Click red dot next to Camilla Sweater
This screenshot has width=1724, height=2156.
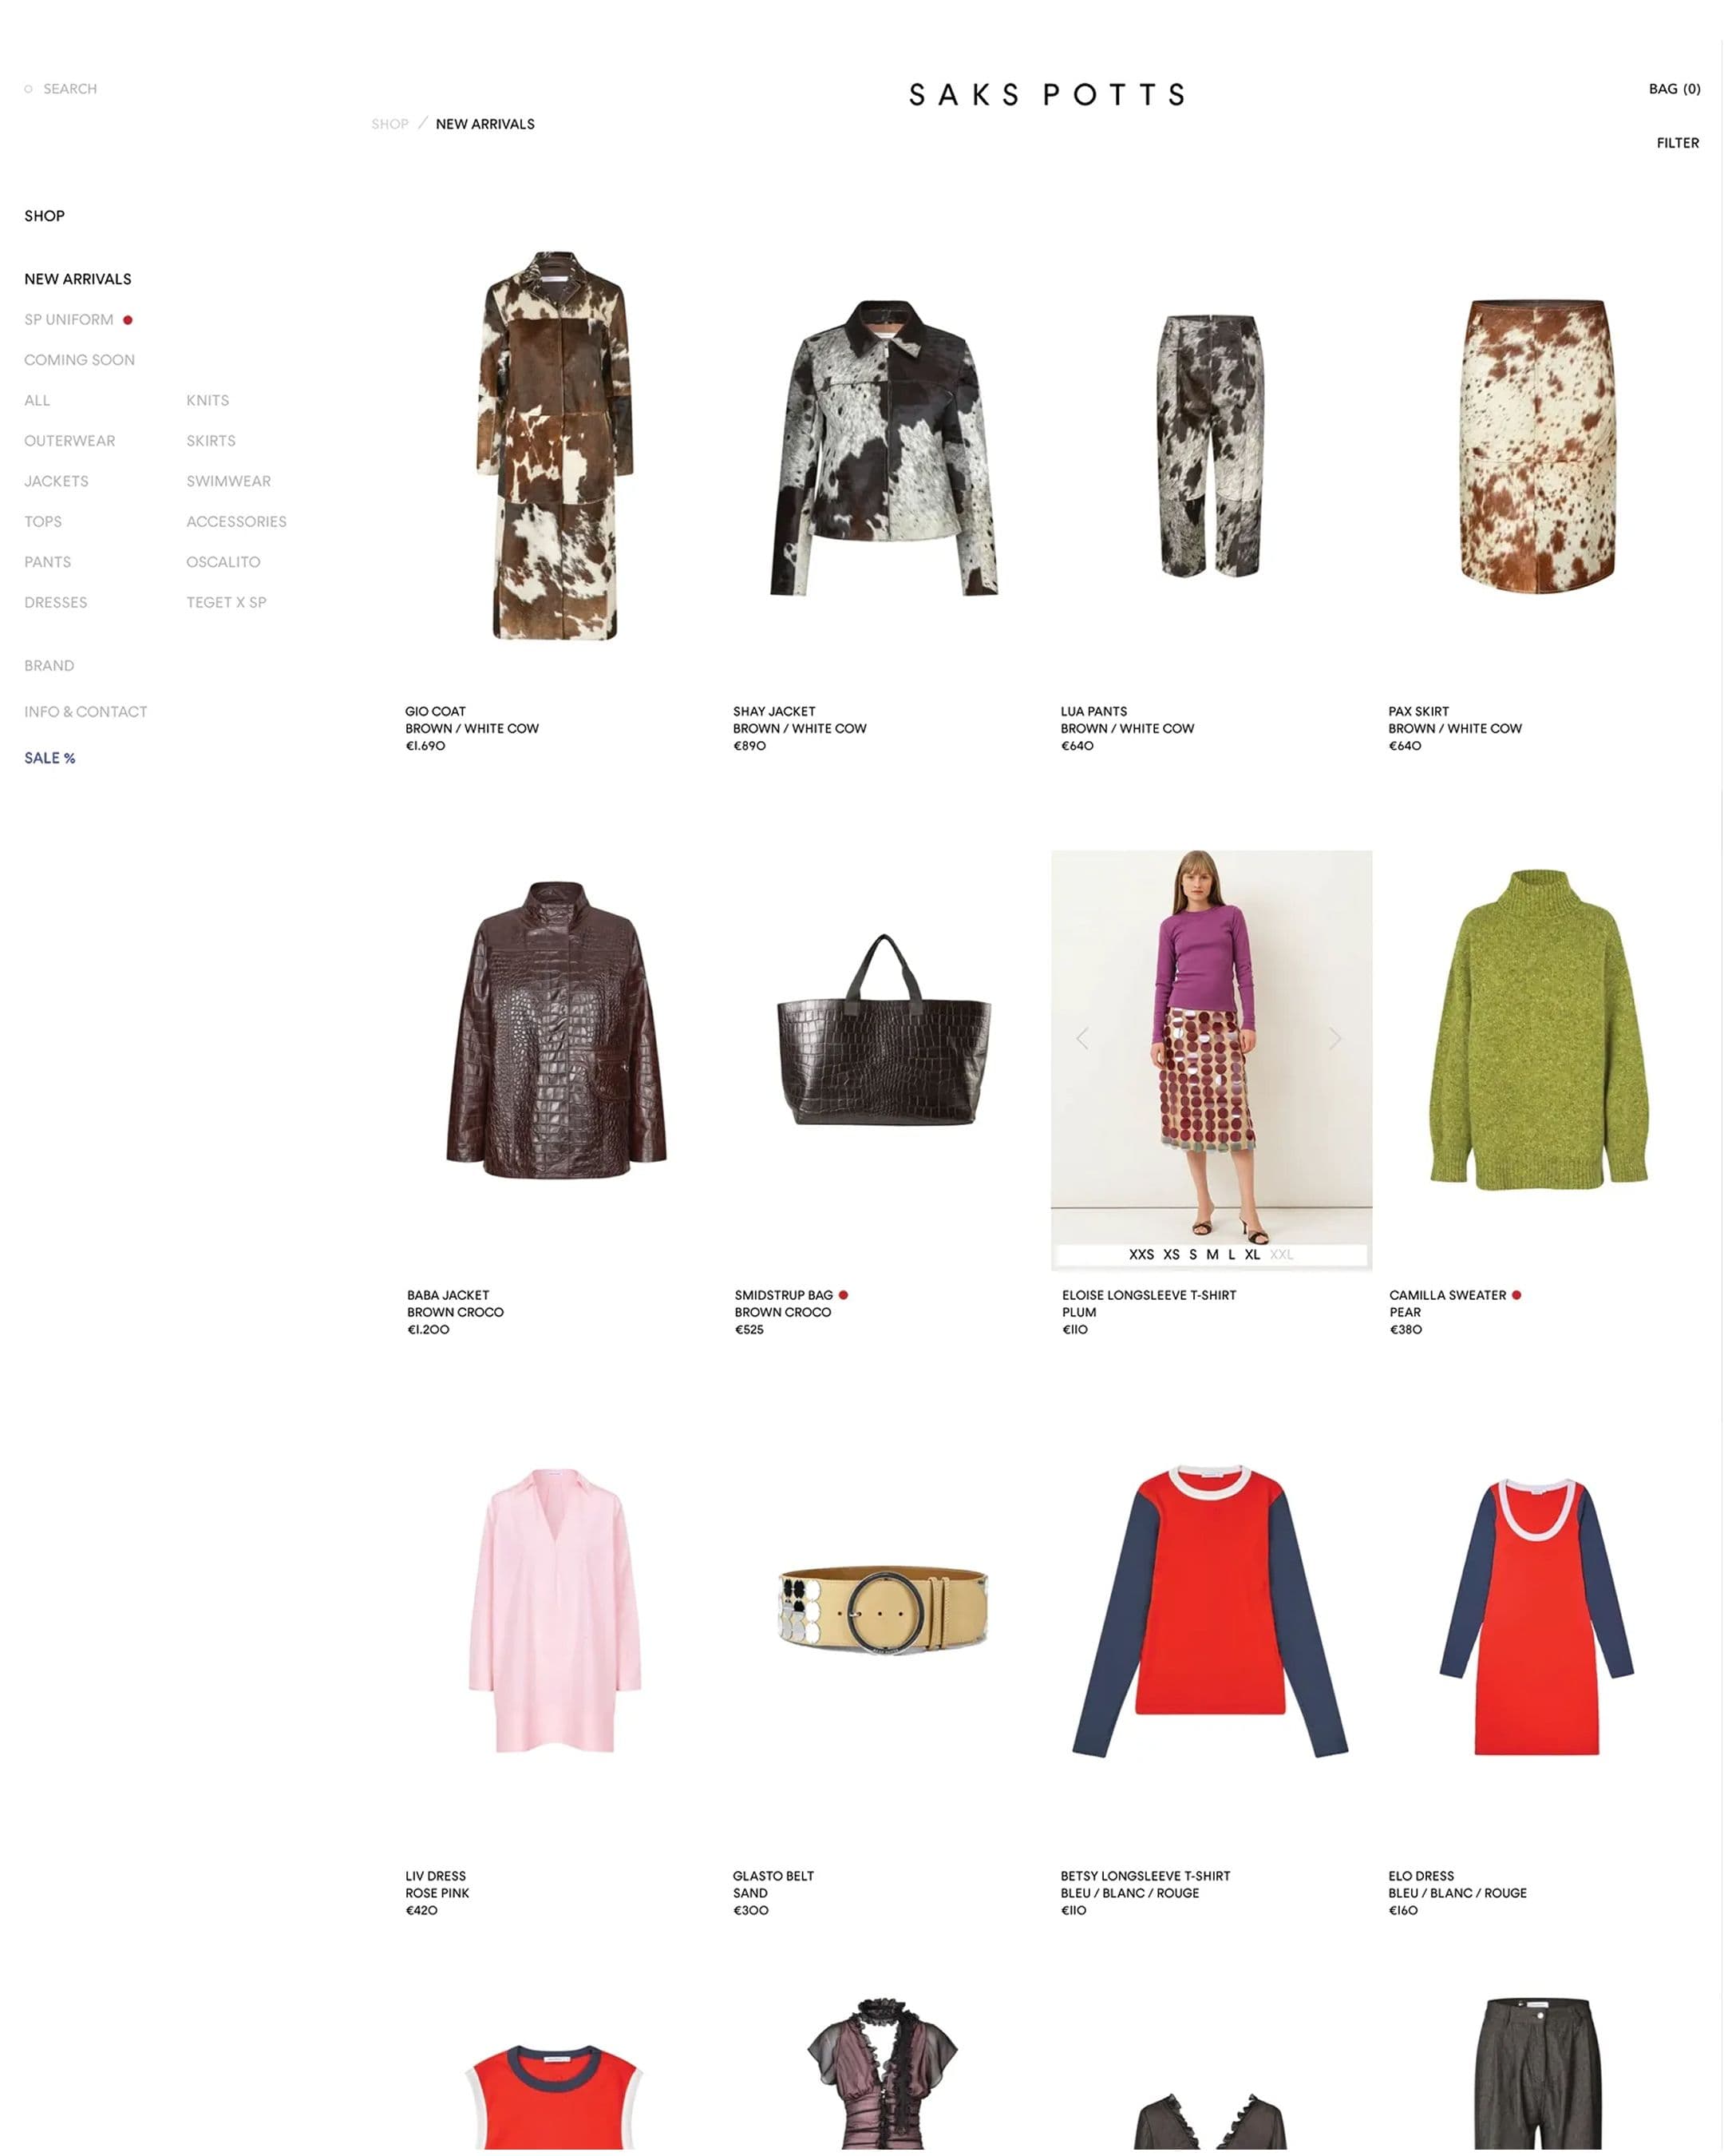tap(1516, 1295)
